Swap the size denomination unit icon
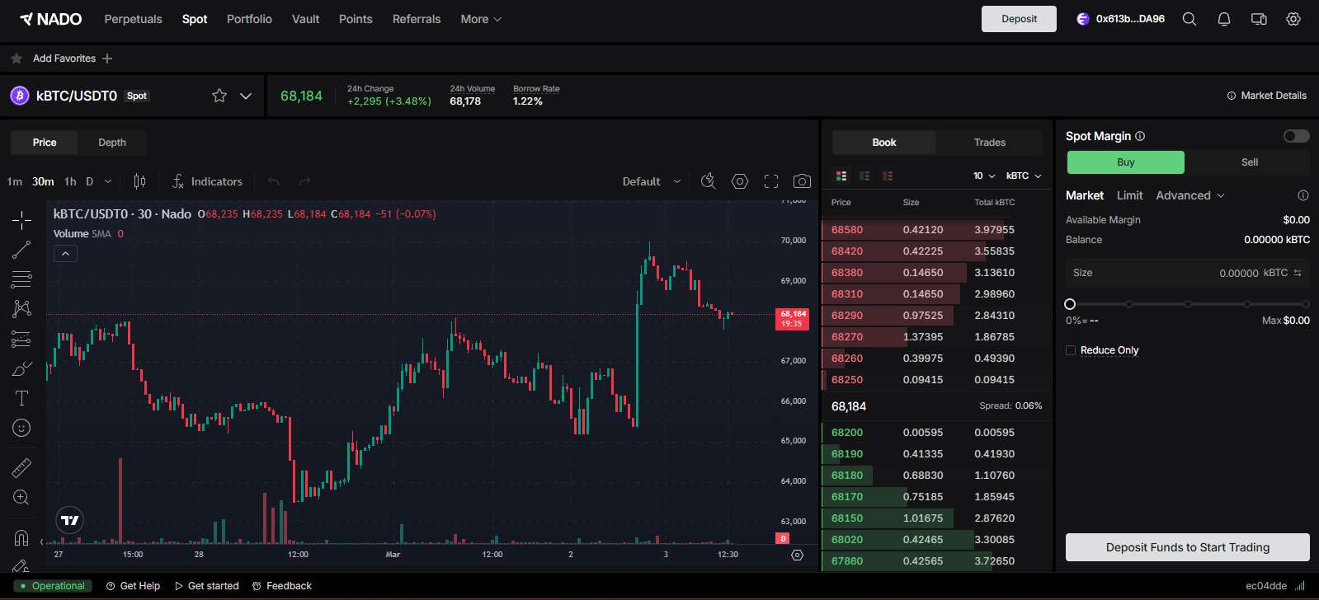This screenshot has height=600, width=1319. 1298,273
